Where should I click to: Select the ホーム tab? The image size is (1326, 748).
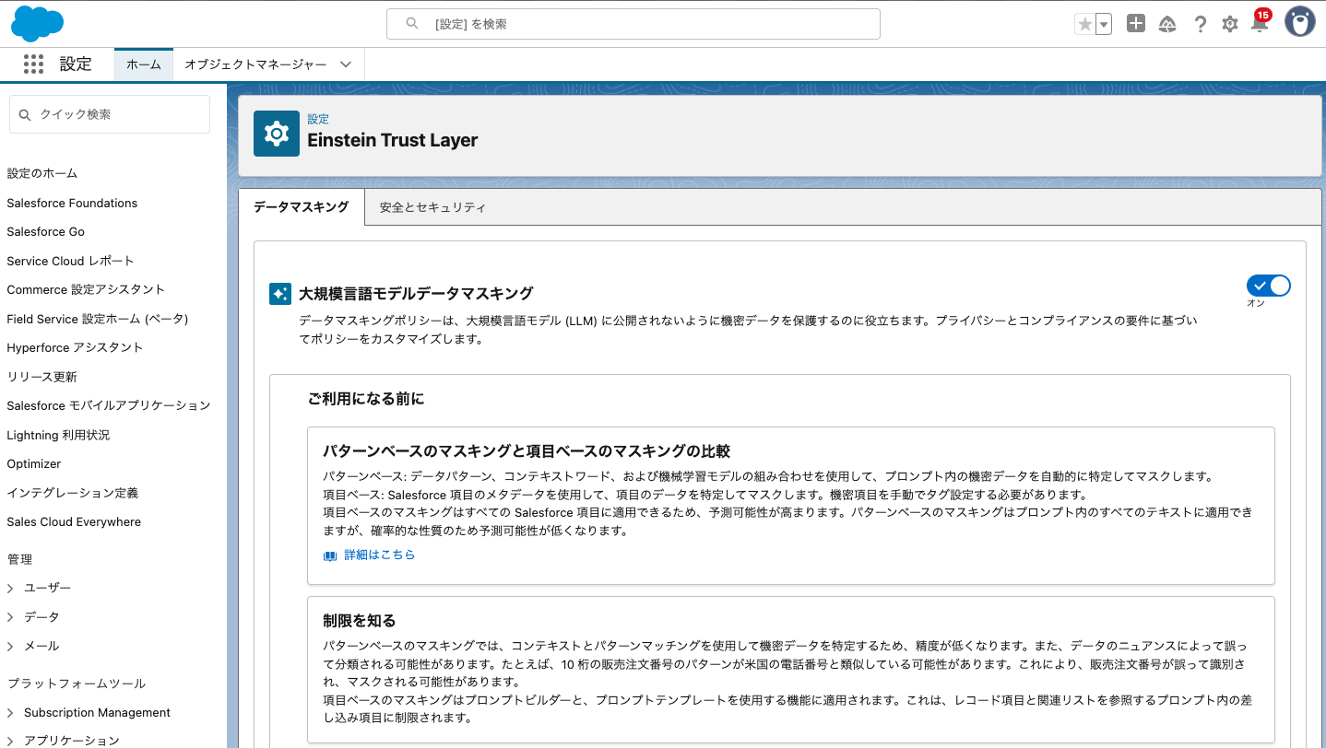(143, 64)
